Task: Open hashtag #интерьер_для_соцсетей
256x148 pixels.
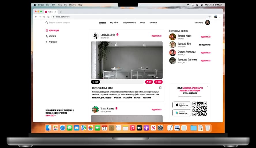Action: [101, 98]
